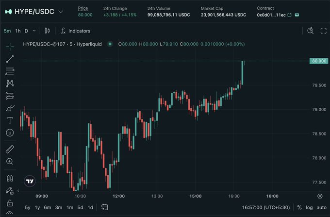This screenshot has width=330, height=217.
Task: Set date range to 1d
Action: (90, 207)
